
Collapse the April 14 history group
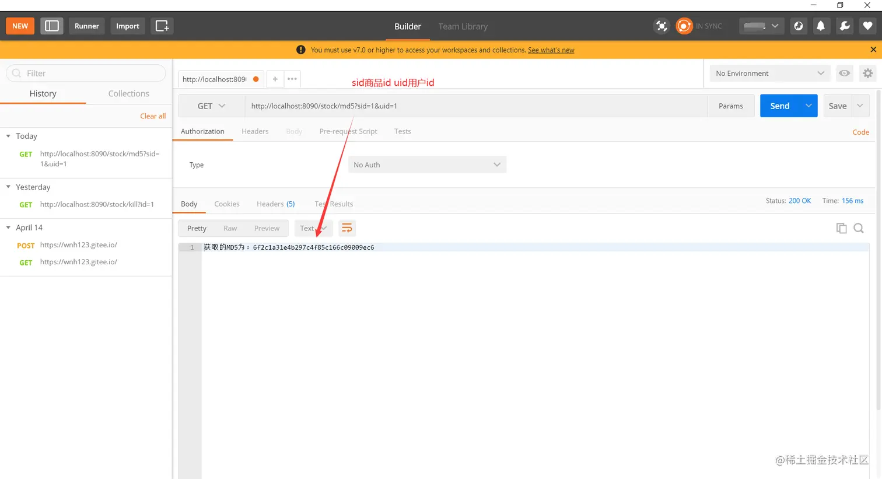click(8, 228)
